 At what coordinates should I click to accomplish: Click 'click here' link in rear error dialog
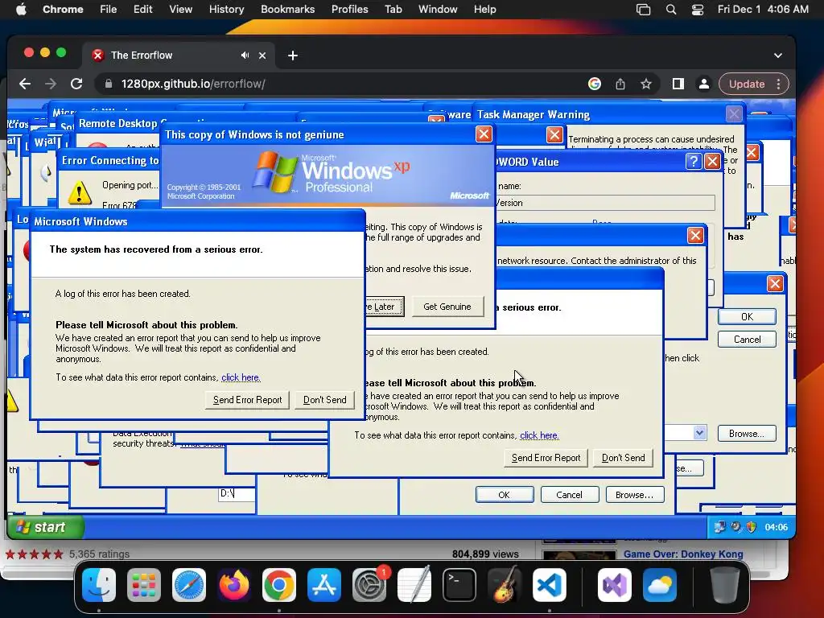(x=540, y=435)
